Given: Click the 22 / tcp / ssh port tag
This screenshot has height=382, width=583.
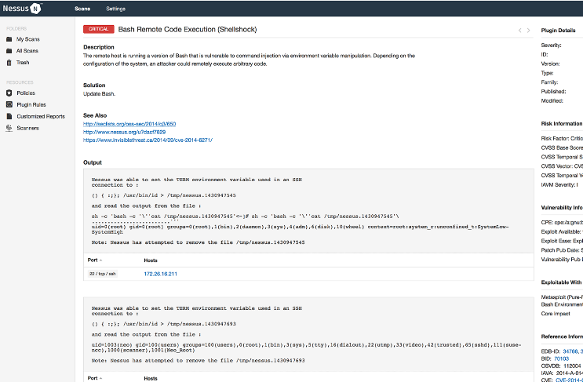Looking at the screenshot, I should click(x=103, y=274).
